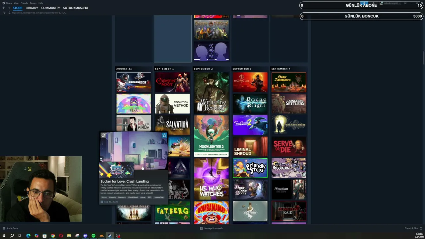Open Manage Downloads
The height and width of the screenshot is (239, 425).
[212, 228]
